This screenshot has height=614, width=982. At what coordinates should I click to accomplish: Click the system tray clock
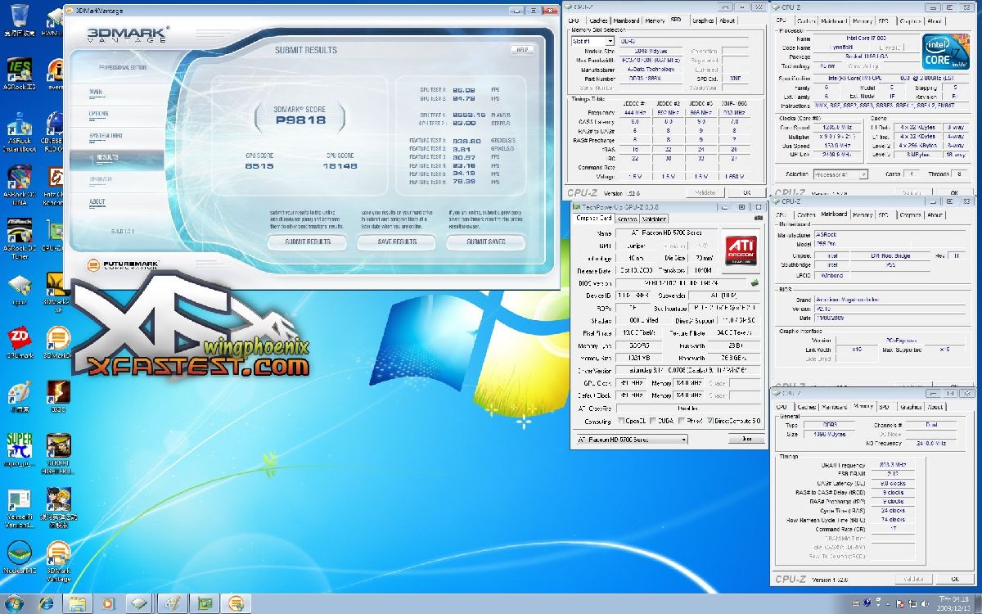pyautogui.click(x=956, y=604)
